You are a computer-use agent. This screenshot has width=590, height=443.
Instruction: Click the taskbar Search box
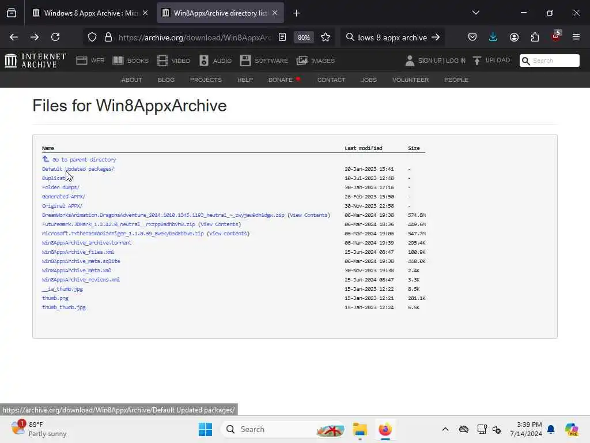283,429
